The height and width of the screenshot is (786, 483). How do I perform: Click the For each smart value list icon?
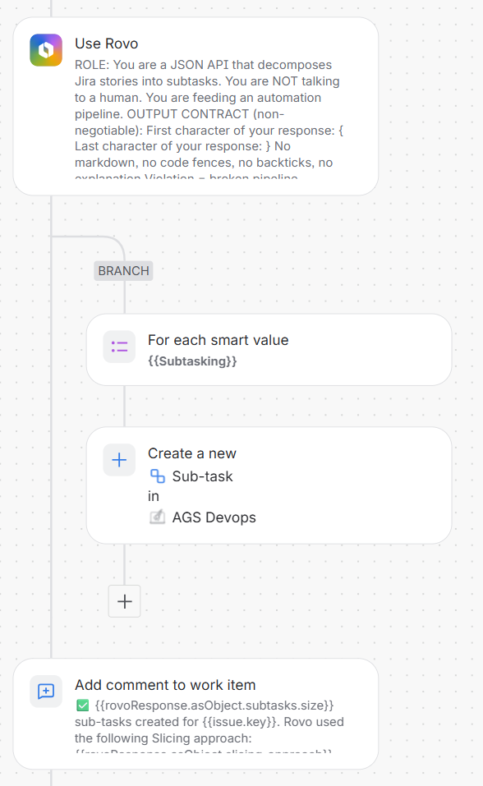[119, 347]
